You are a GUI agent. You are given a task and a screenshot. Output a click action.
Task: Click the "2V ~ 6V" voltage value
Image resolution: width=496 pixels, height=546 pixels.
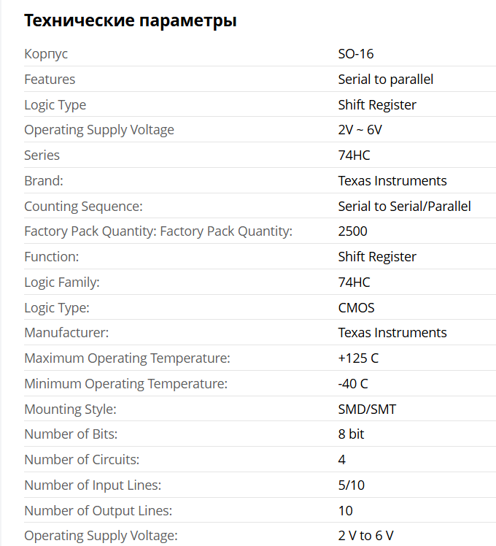360,130
